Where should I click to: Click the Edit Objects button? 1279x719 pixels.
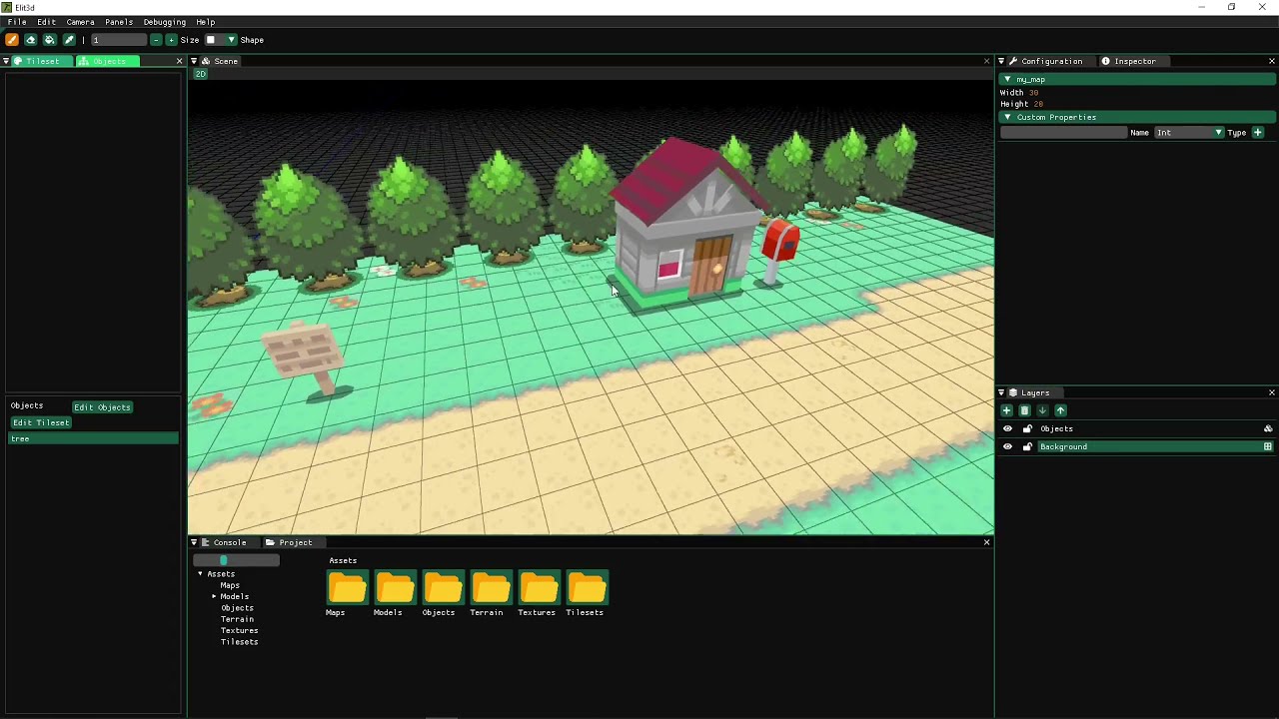coord(102,407)
